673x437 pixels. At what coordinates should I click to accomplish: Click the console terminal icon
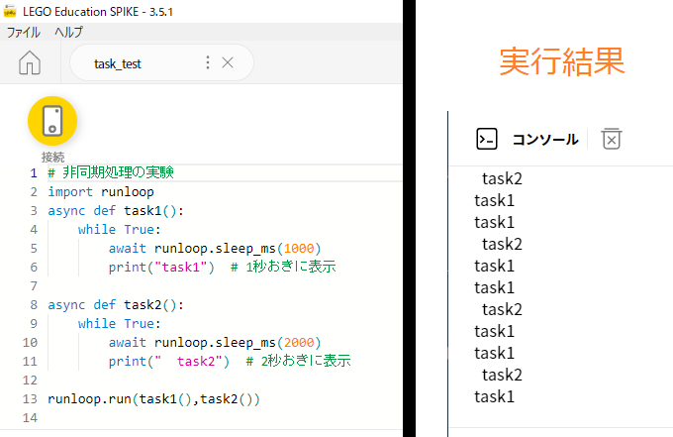pyautogui.click(x=487, y=139)
